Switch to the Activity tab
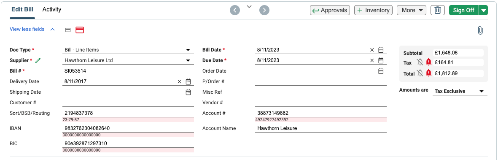The height and width of the screenshot is (160, 498). pyautogui.click(x=52, y=10)
